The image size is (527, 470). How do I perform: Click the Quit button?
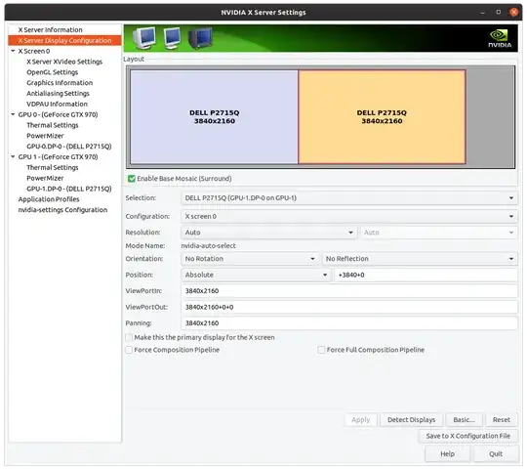point(496,453)
